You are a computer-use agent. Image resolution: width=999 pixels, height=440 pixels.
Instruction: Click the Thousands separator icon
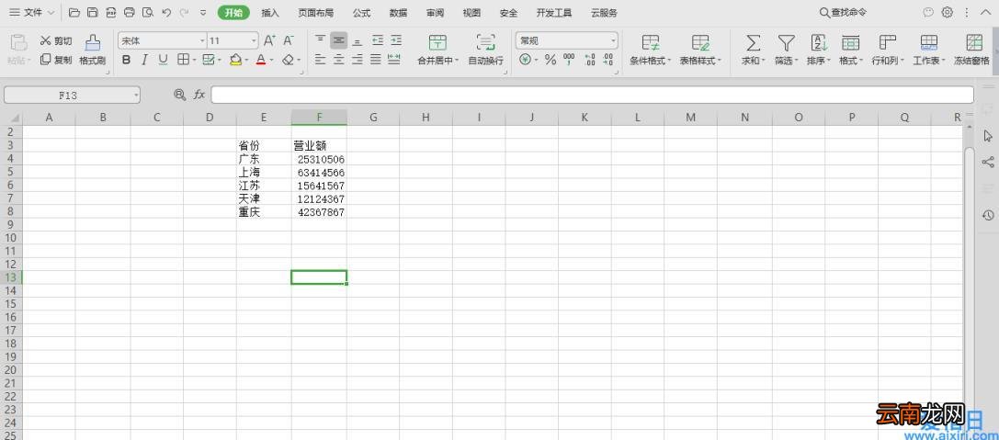click(569, 60)
